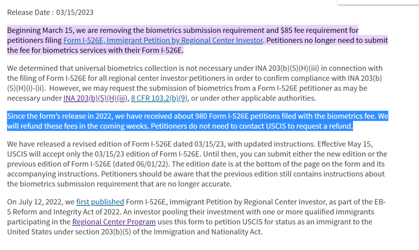419x250 pixels.
Task: Click the "Release Date :" label
Action: pos(30,12)
